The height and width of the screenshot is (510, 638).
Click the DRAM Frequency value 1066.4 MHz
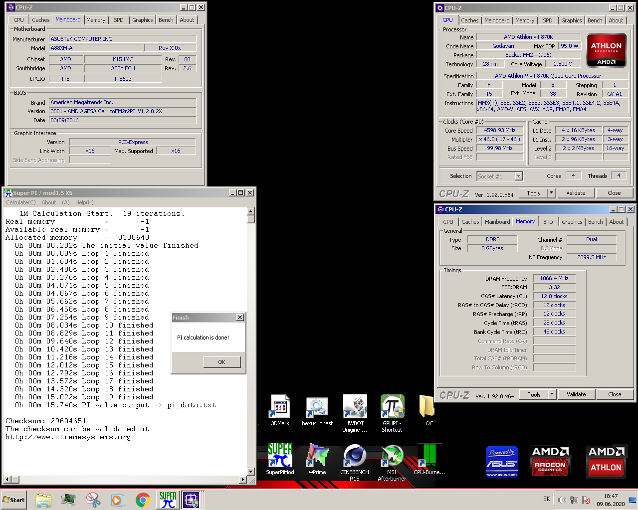pos(554,278)
